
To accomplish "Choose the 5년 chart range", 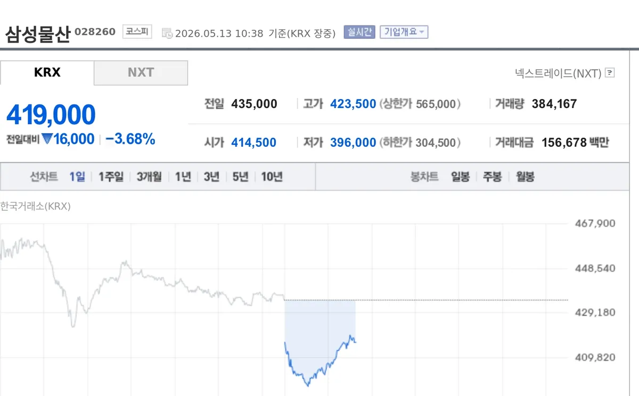I will pos(240,177).
